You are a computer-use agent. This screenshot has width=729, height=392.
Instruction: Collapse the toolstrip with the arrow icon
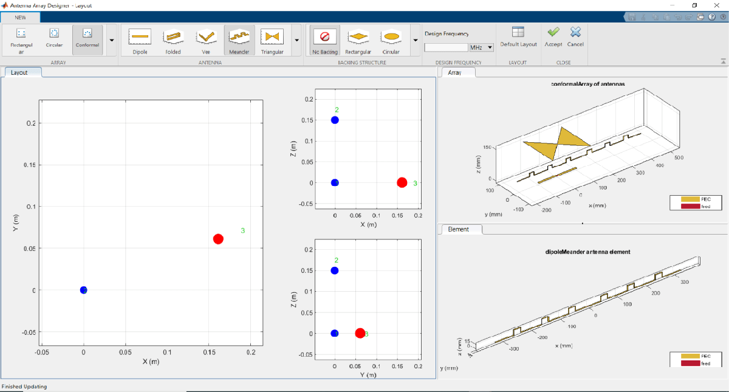point(723,61)
